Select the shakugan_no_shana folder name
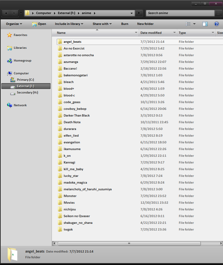The width and height of the screenshot is (223, 265). [x=78, y=223]
